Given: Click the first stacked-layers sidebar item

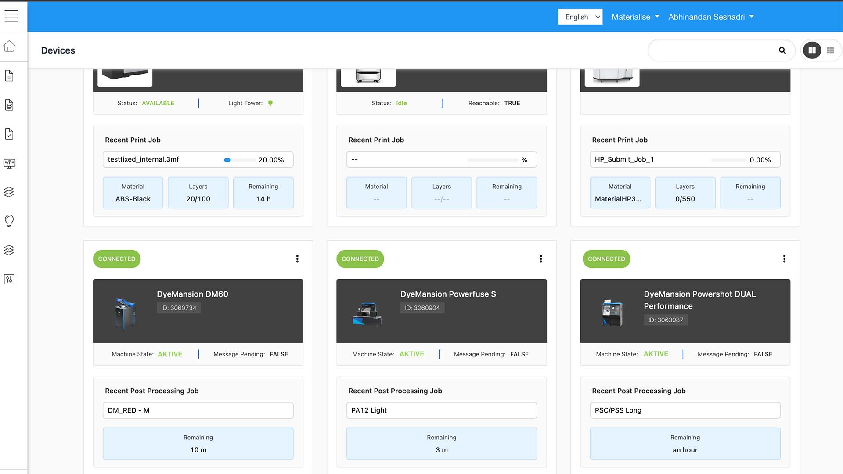Looking at the screenshot, I should pos(9,192).
